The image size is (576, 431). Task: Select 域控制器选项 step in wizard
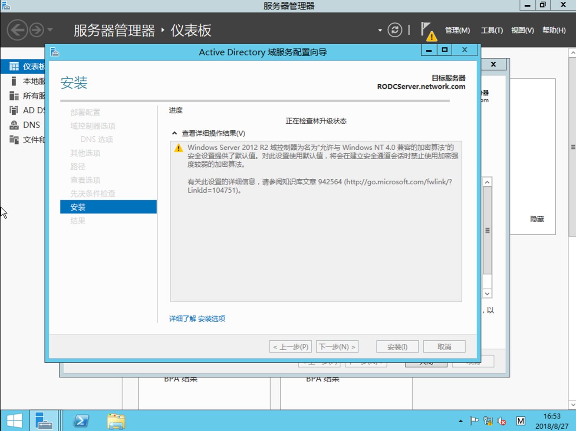[x=93, y=126]
